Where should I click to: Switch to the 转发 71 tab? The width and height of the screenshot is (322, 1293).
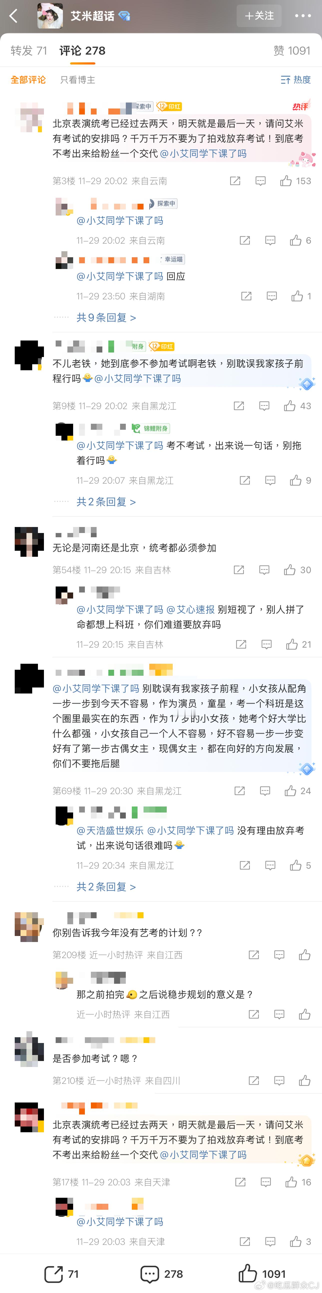28,51
